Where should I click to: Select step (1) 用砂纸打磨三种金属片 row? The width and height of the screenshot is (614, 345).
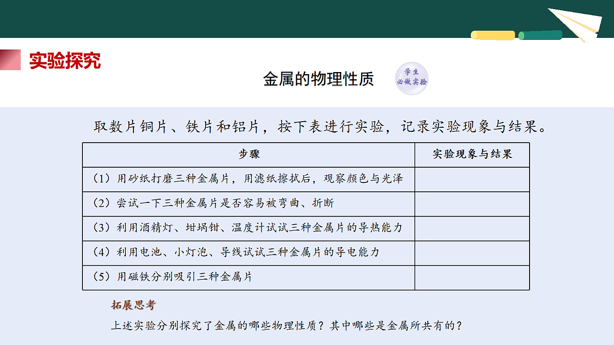click(249, 179)
